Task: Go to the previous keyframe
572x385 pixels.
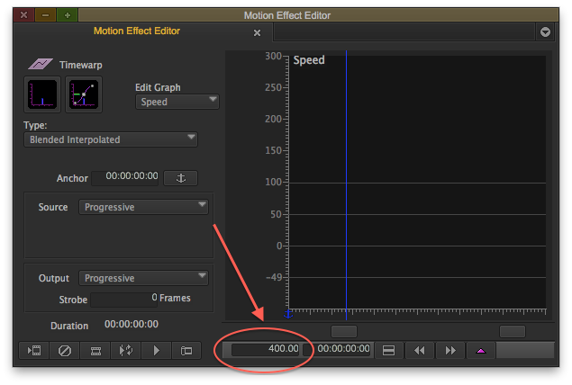Action: (420, 351)
